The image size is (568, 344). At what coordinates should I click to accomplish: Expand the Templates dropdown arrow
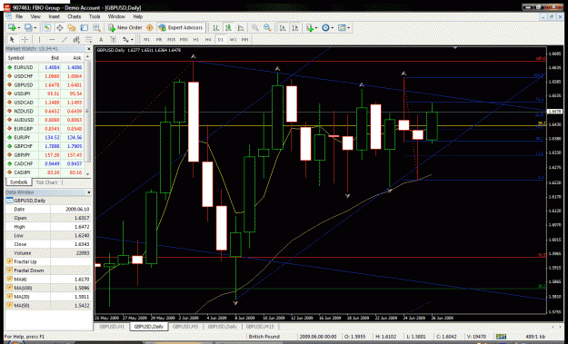click(348, 28)
